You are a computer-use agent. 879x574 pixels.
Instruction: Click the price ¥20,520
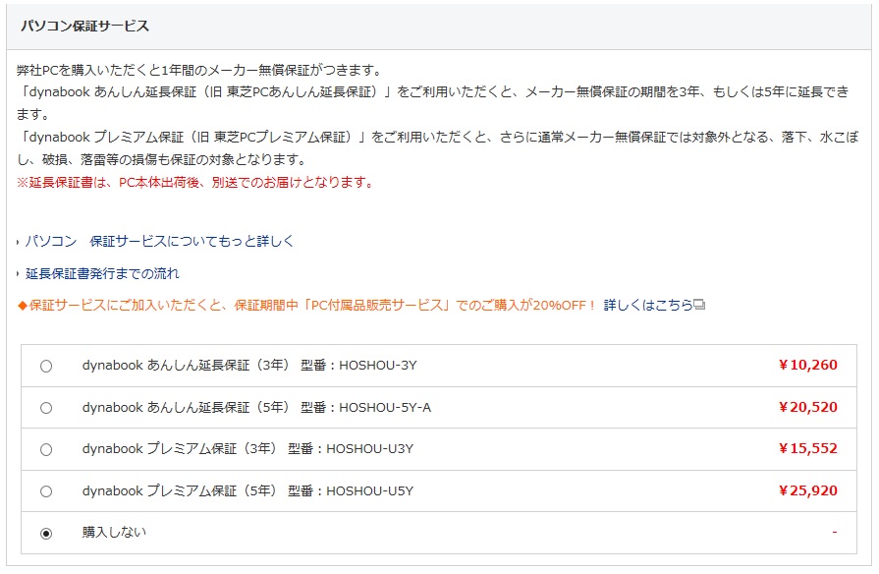pos(808,407)
